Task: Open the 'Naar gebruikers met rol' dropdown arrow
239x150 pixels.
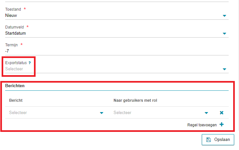Action: pos(206,113)
